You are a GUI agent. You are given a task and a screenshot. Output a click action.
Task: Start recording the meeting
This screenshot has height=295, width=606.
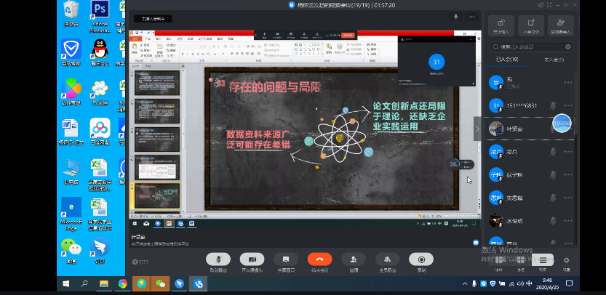420,260
